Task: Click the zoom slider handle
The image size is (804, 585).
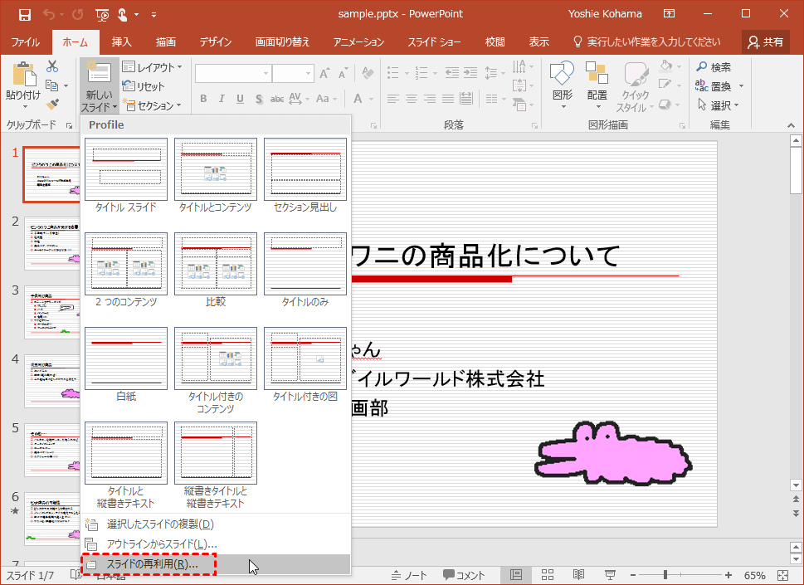Action: coord(665,575)
